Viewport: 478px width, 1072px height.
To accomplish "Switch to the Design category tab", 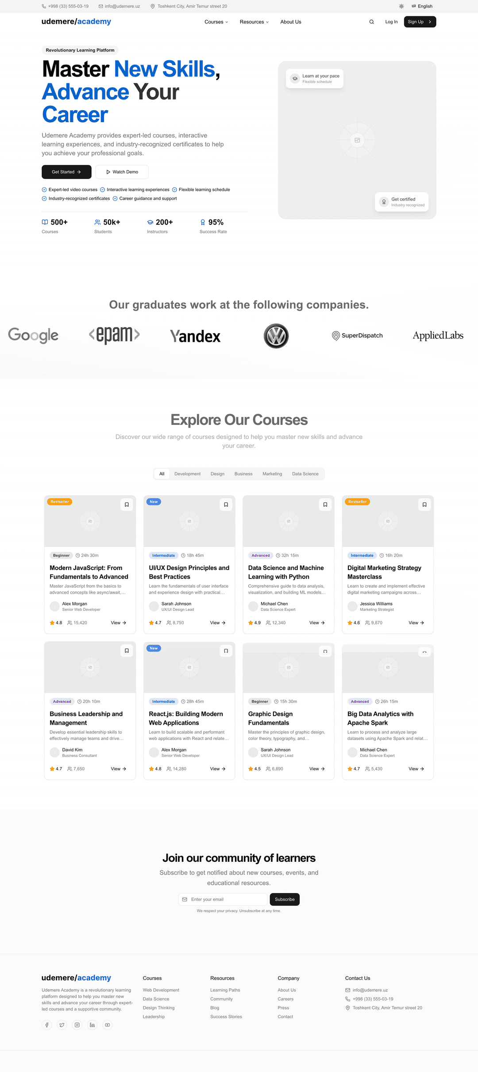I will pos(217,474).
